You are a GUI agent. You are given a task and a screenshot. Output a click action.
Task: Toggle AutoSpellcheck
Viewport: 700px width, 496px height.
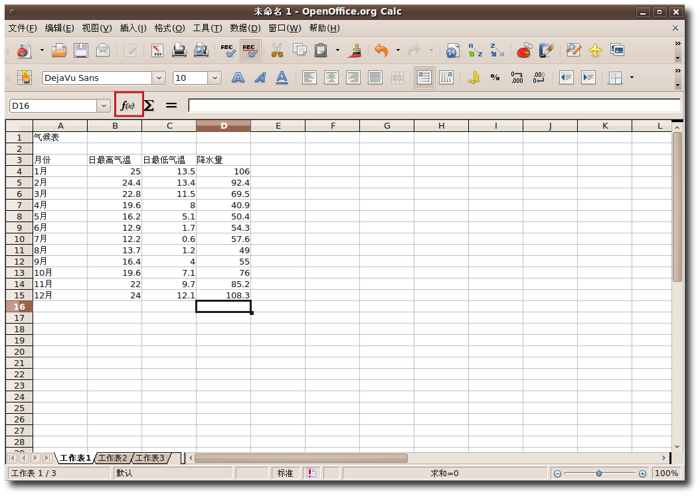(x=250, y=51)
